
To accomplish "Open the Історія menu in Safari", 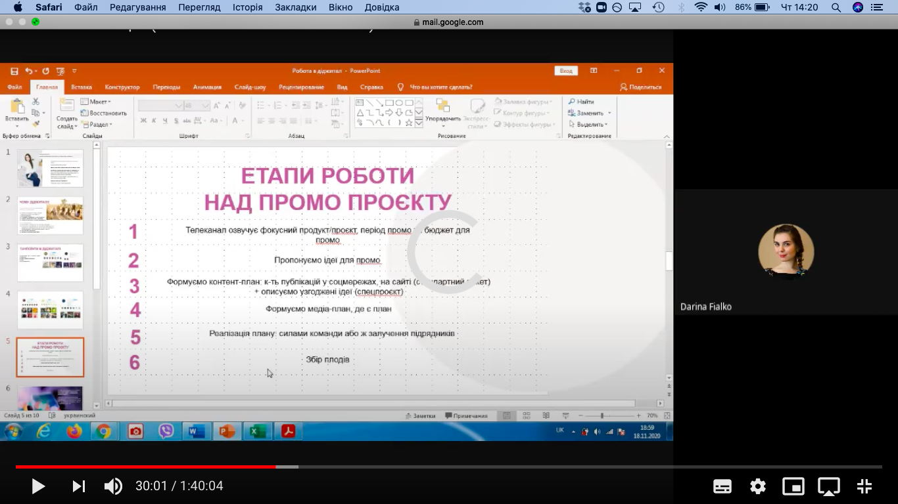I will (x=247, y=7).
